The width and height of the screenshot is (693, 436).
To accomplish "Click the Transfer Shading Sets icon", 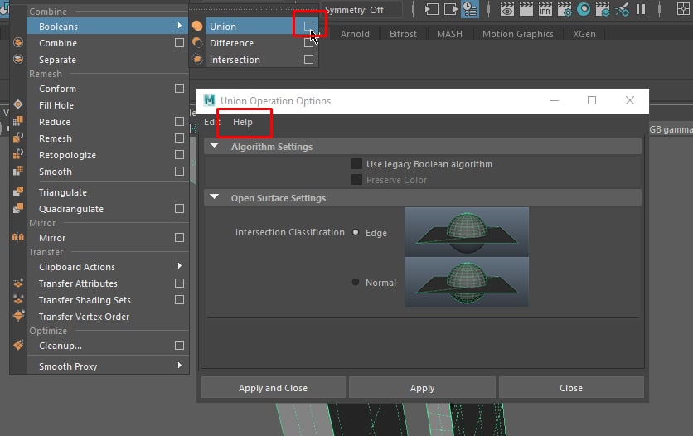I will pos(18,299).
